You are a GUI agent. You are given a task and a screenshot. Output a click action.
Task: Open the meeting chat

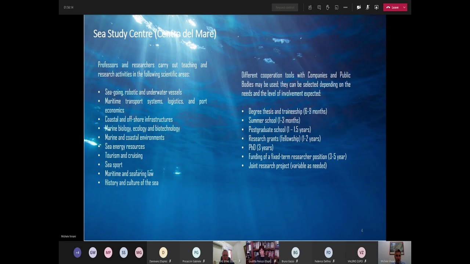319,7
